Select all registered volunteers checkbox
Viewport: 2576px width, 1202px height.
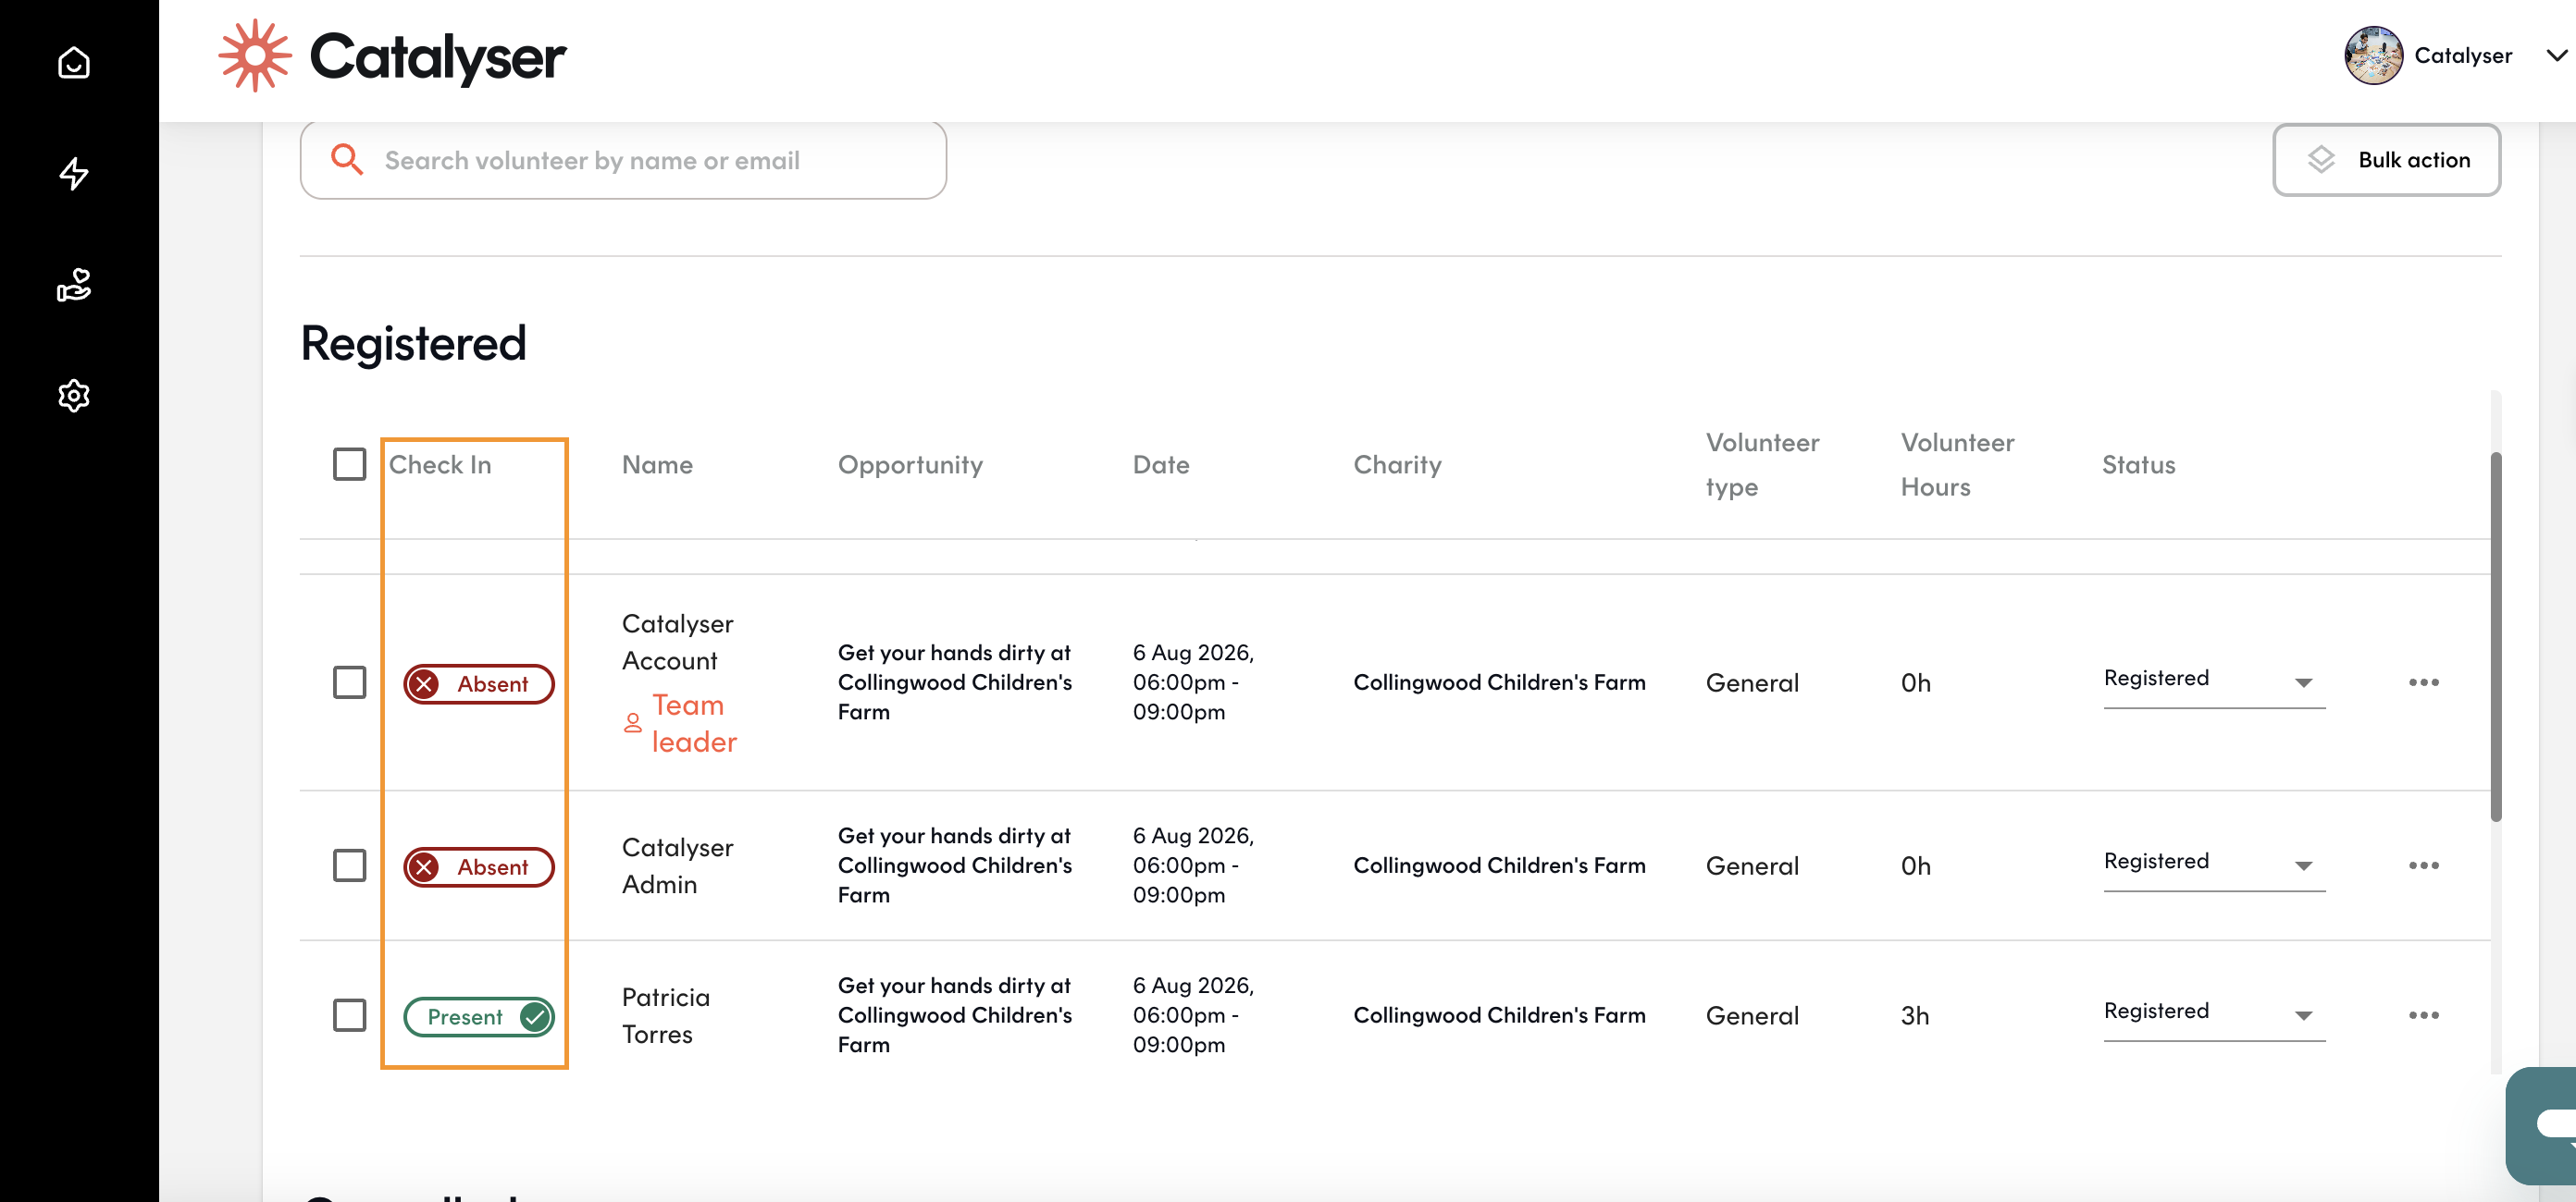(349, 464)
